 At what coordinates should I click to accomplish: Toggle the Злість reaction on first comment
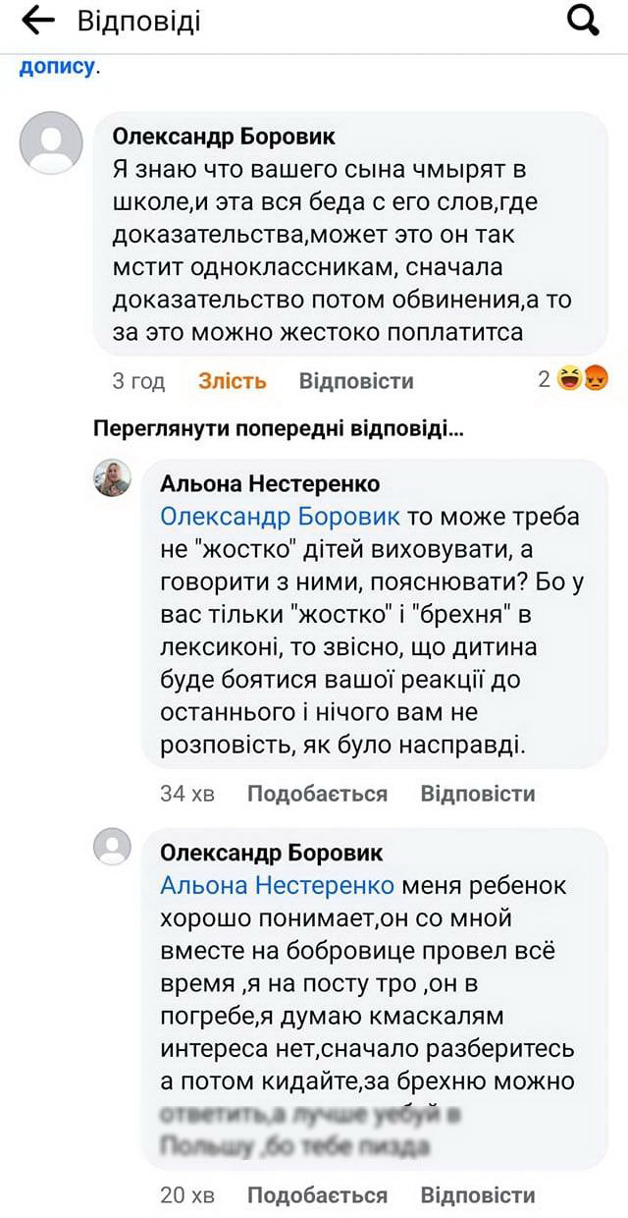[232, 381]
